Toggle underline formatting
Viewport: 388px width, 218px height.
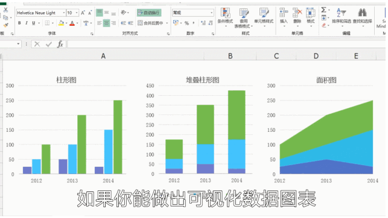tap(33, 23)
